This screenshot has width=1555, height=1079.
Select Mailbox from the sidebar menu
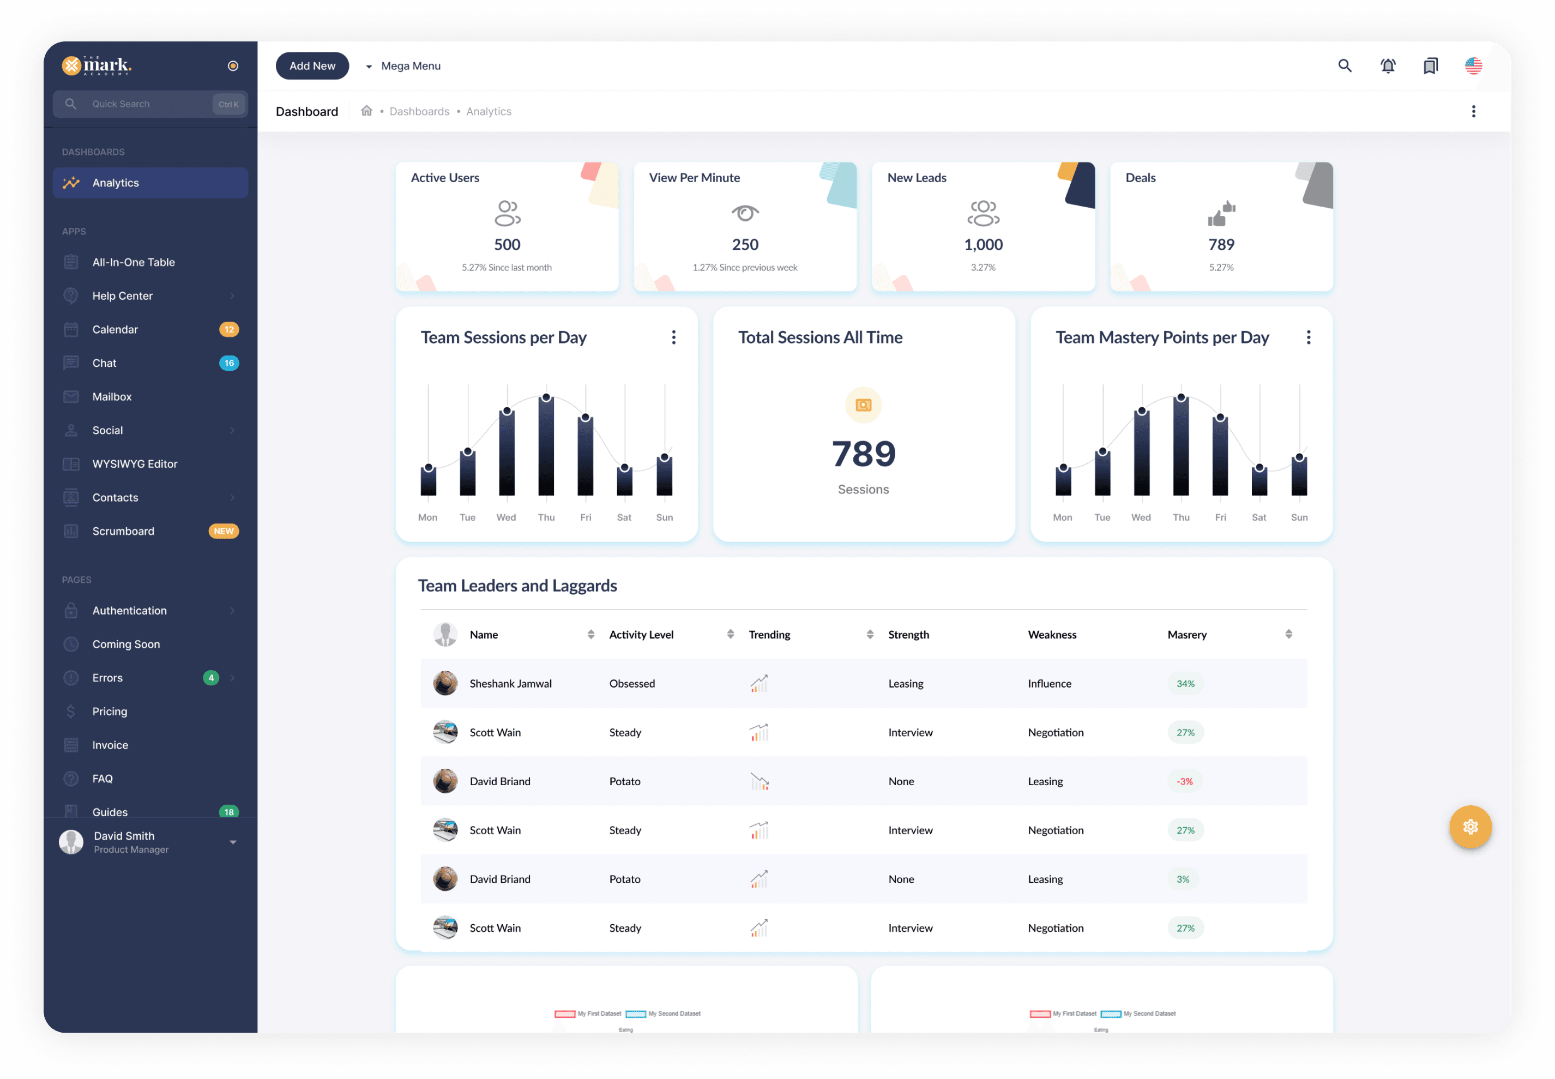[x=112, y=397]
